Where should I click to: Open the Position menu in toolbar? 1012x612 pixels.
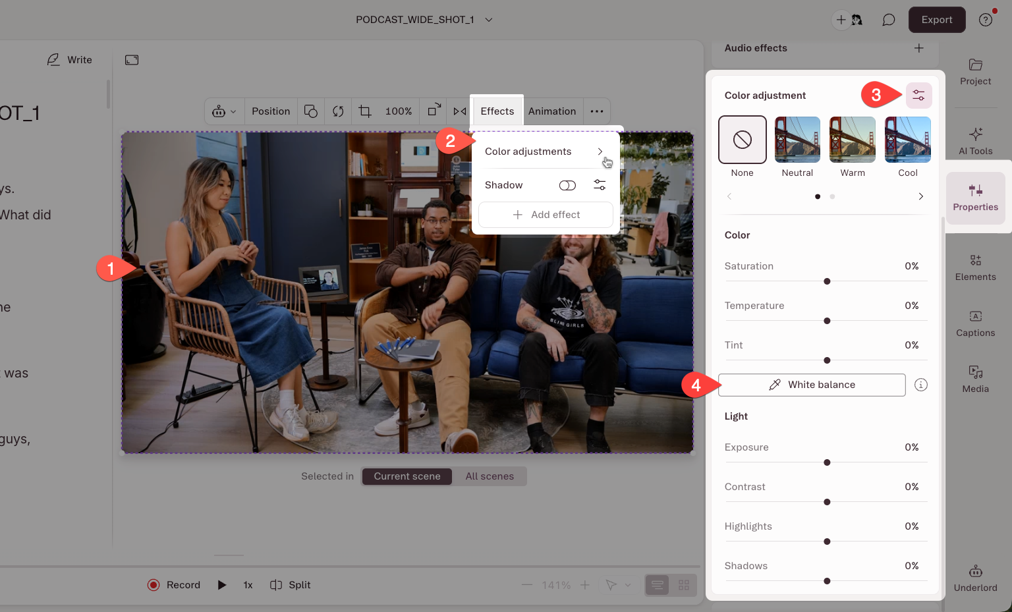coord(270,111)
